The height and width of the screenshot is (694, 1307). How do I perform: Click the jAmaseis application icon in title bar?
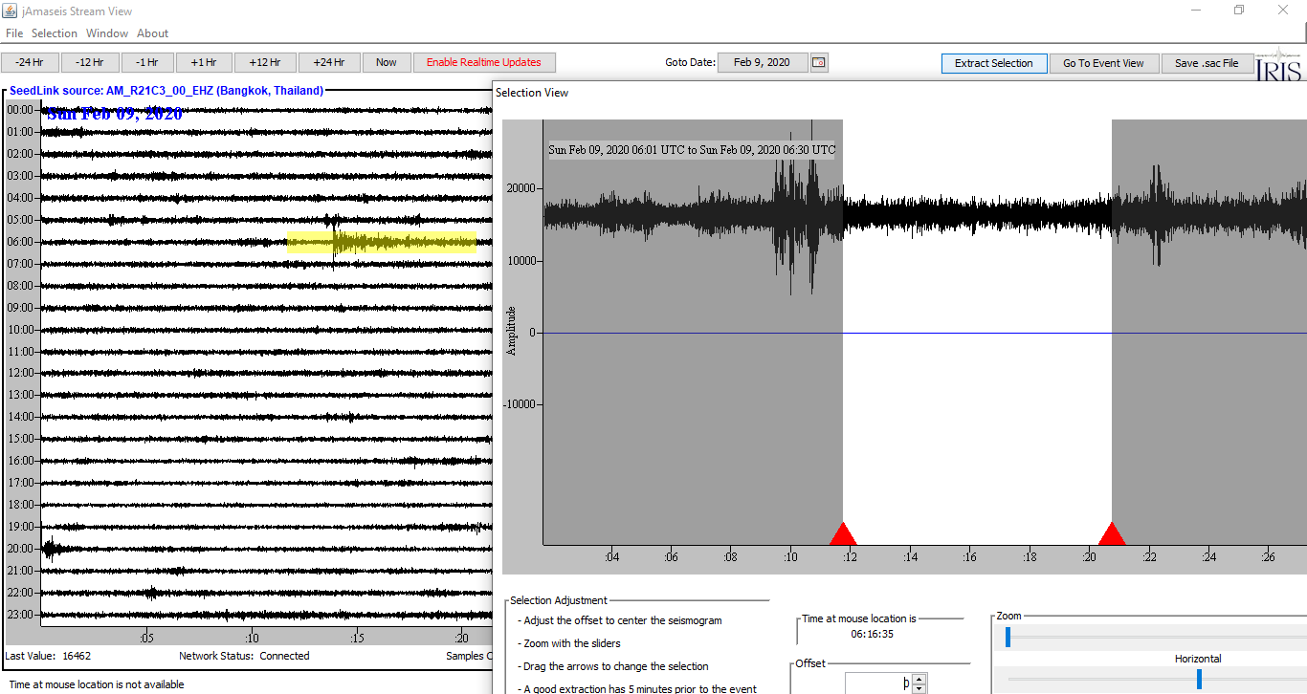coord(10,11)
